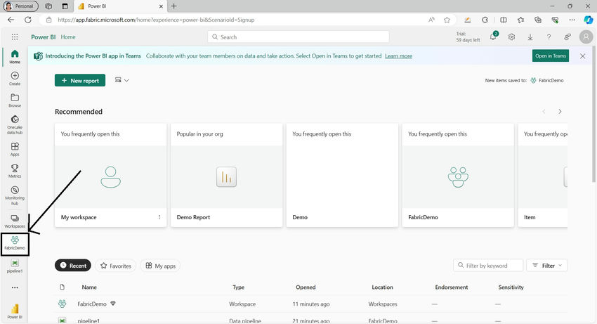Screen dimensions: 597x324
Task: Click the Filter by keyword field
Action: click(488, 265)
